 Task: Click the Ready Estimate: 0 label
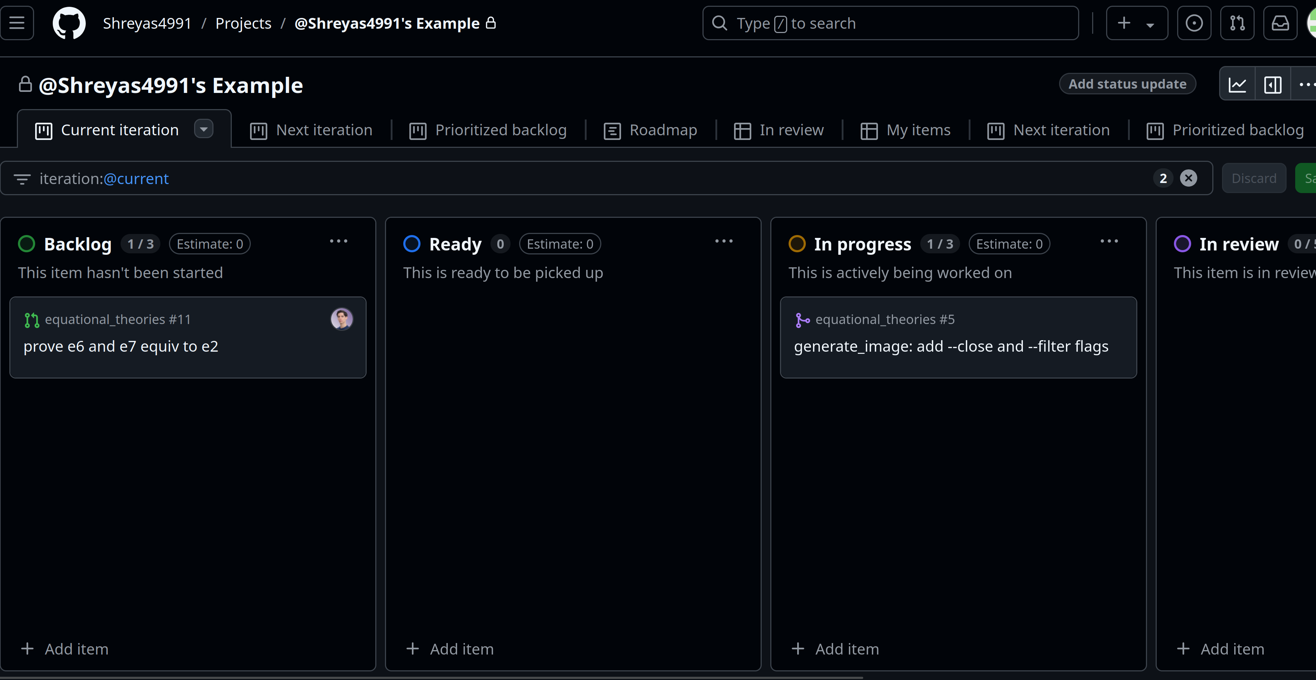(x=560, y=244)
